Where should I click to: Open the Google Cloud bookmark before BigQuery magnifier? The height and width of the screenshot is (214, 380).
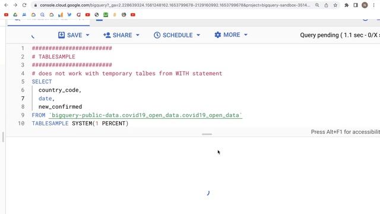click(x=33, y=15)
